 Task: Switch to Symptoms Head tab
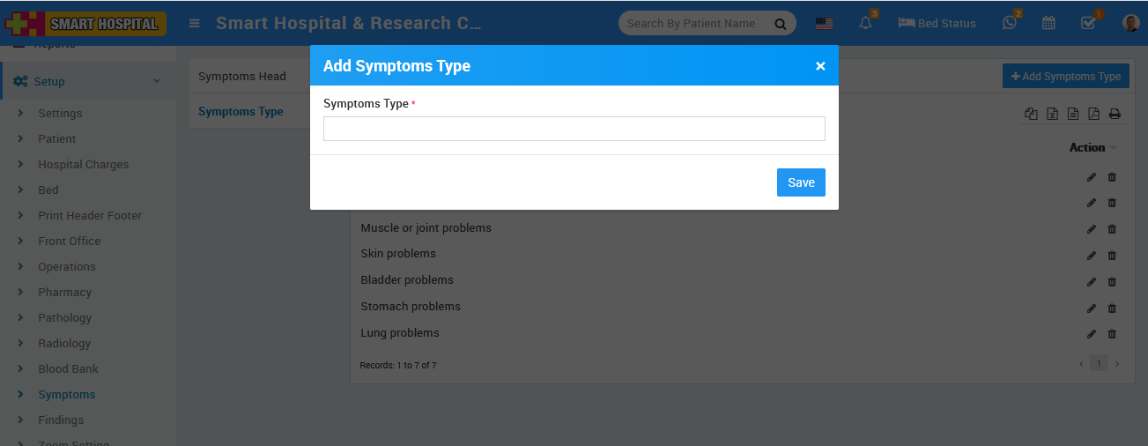pyautogui.click(x=242, y=77)
